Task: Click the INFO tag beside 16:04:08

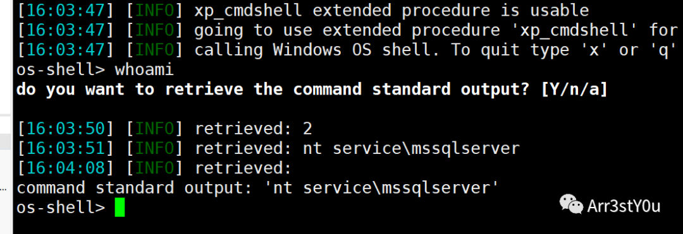Action: (154, 168)
